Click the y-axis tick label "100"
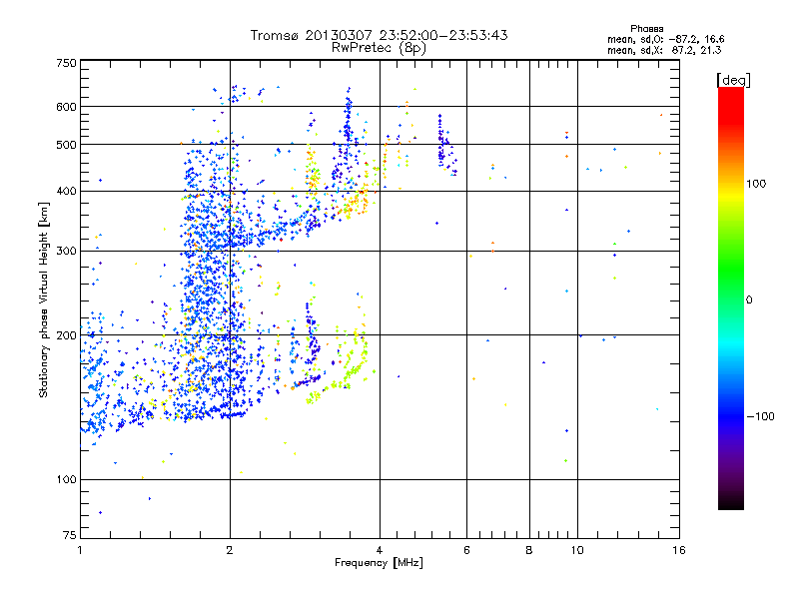This screenshot has width=799, height=599. (x=66, y=479)
